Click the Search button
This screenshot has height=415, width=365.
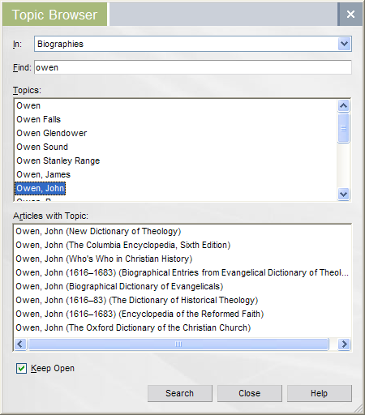tap(180, 393)
